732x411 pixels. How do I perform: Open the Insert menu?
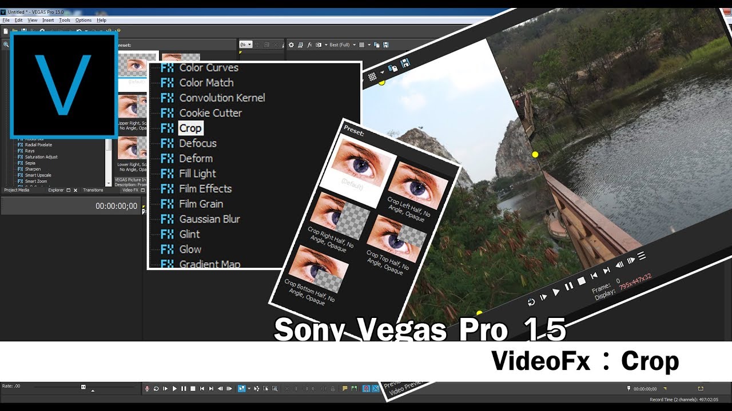click(x=48, y=20)
